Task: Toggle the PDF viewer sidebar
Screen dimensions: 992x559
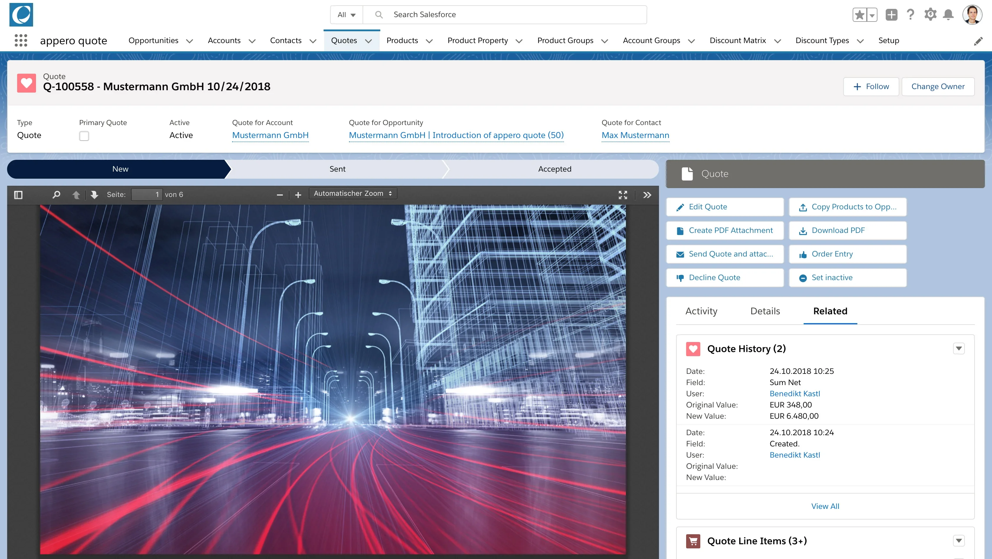Action: [x=18, y=195]
